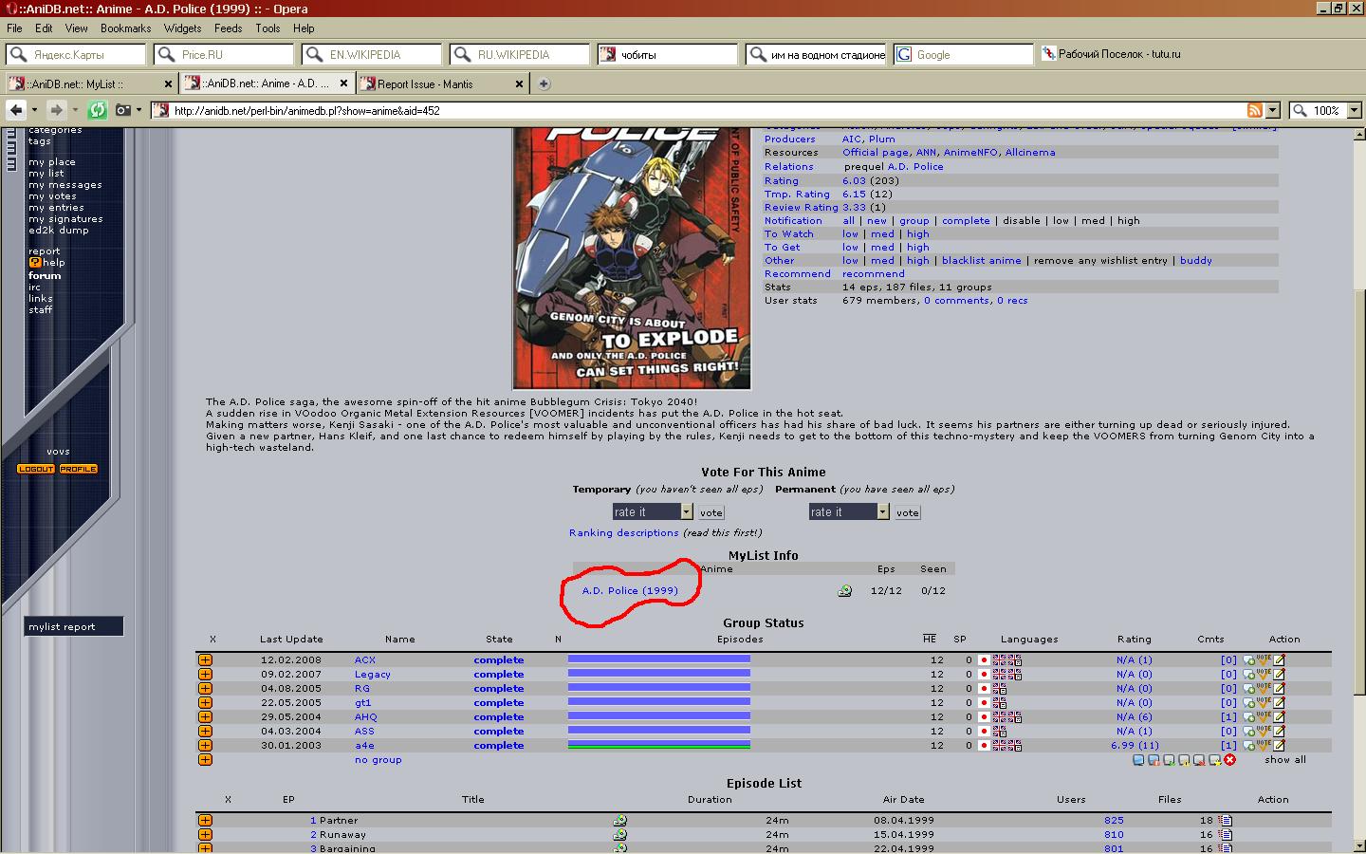Click the RSS feed icon in address bar
This screenshot has width=1366, height=854.
[1254, 110]
